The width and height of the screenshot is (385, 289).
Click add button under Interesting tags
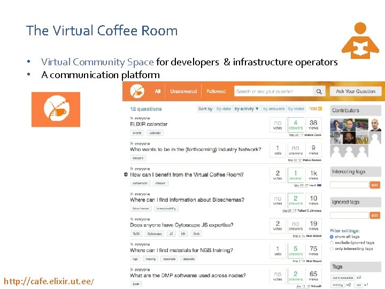tap(375, 185)
